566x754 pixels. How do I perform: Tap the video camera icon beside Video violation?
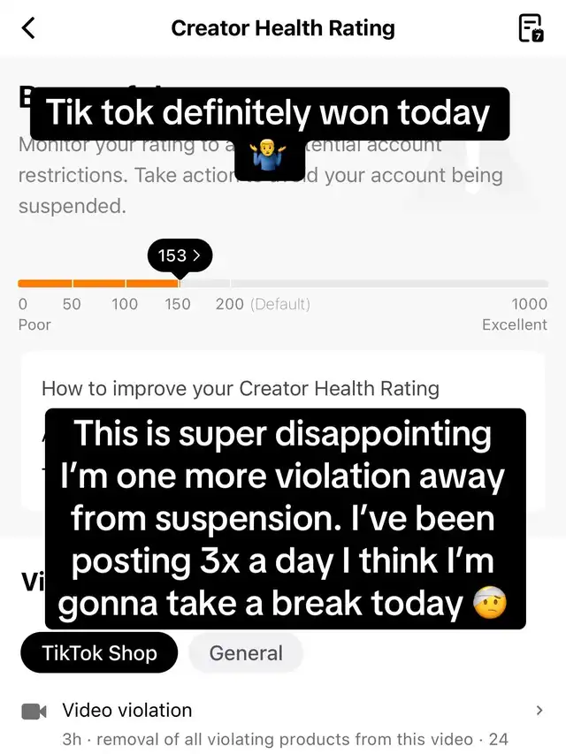34,712
